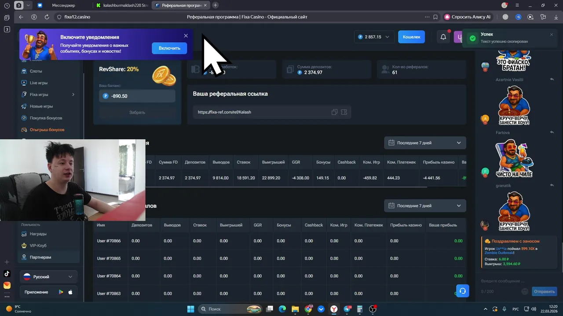Reply to Azartnie Vasilii's chat message

click(552, 79)
